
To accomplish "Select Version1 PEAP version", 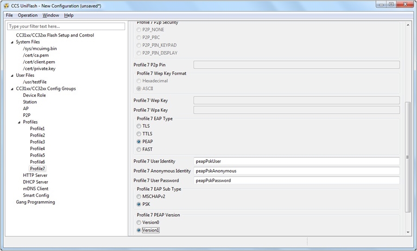I will pos(139,230).
